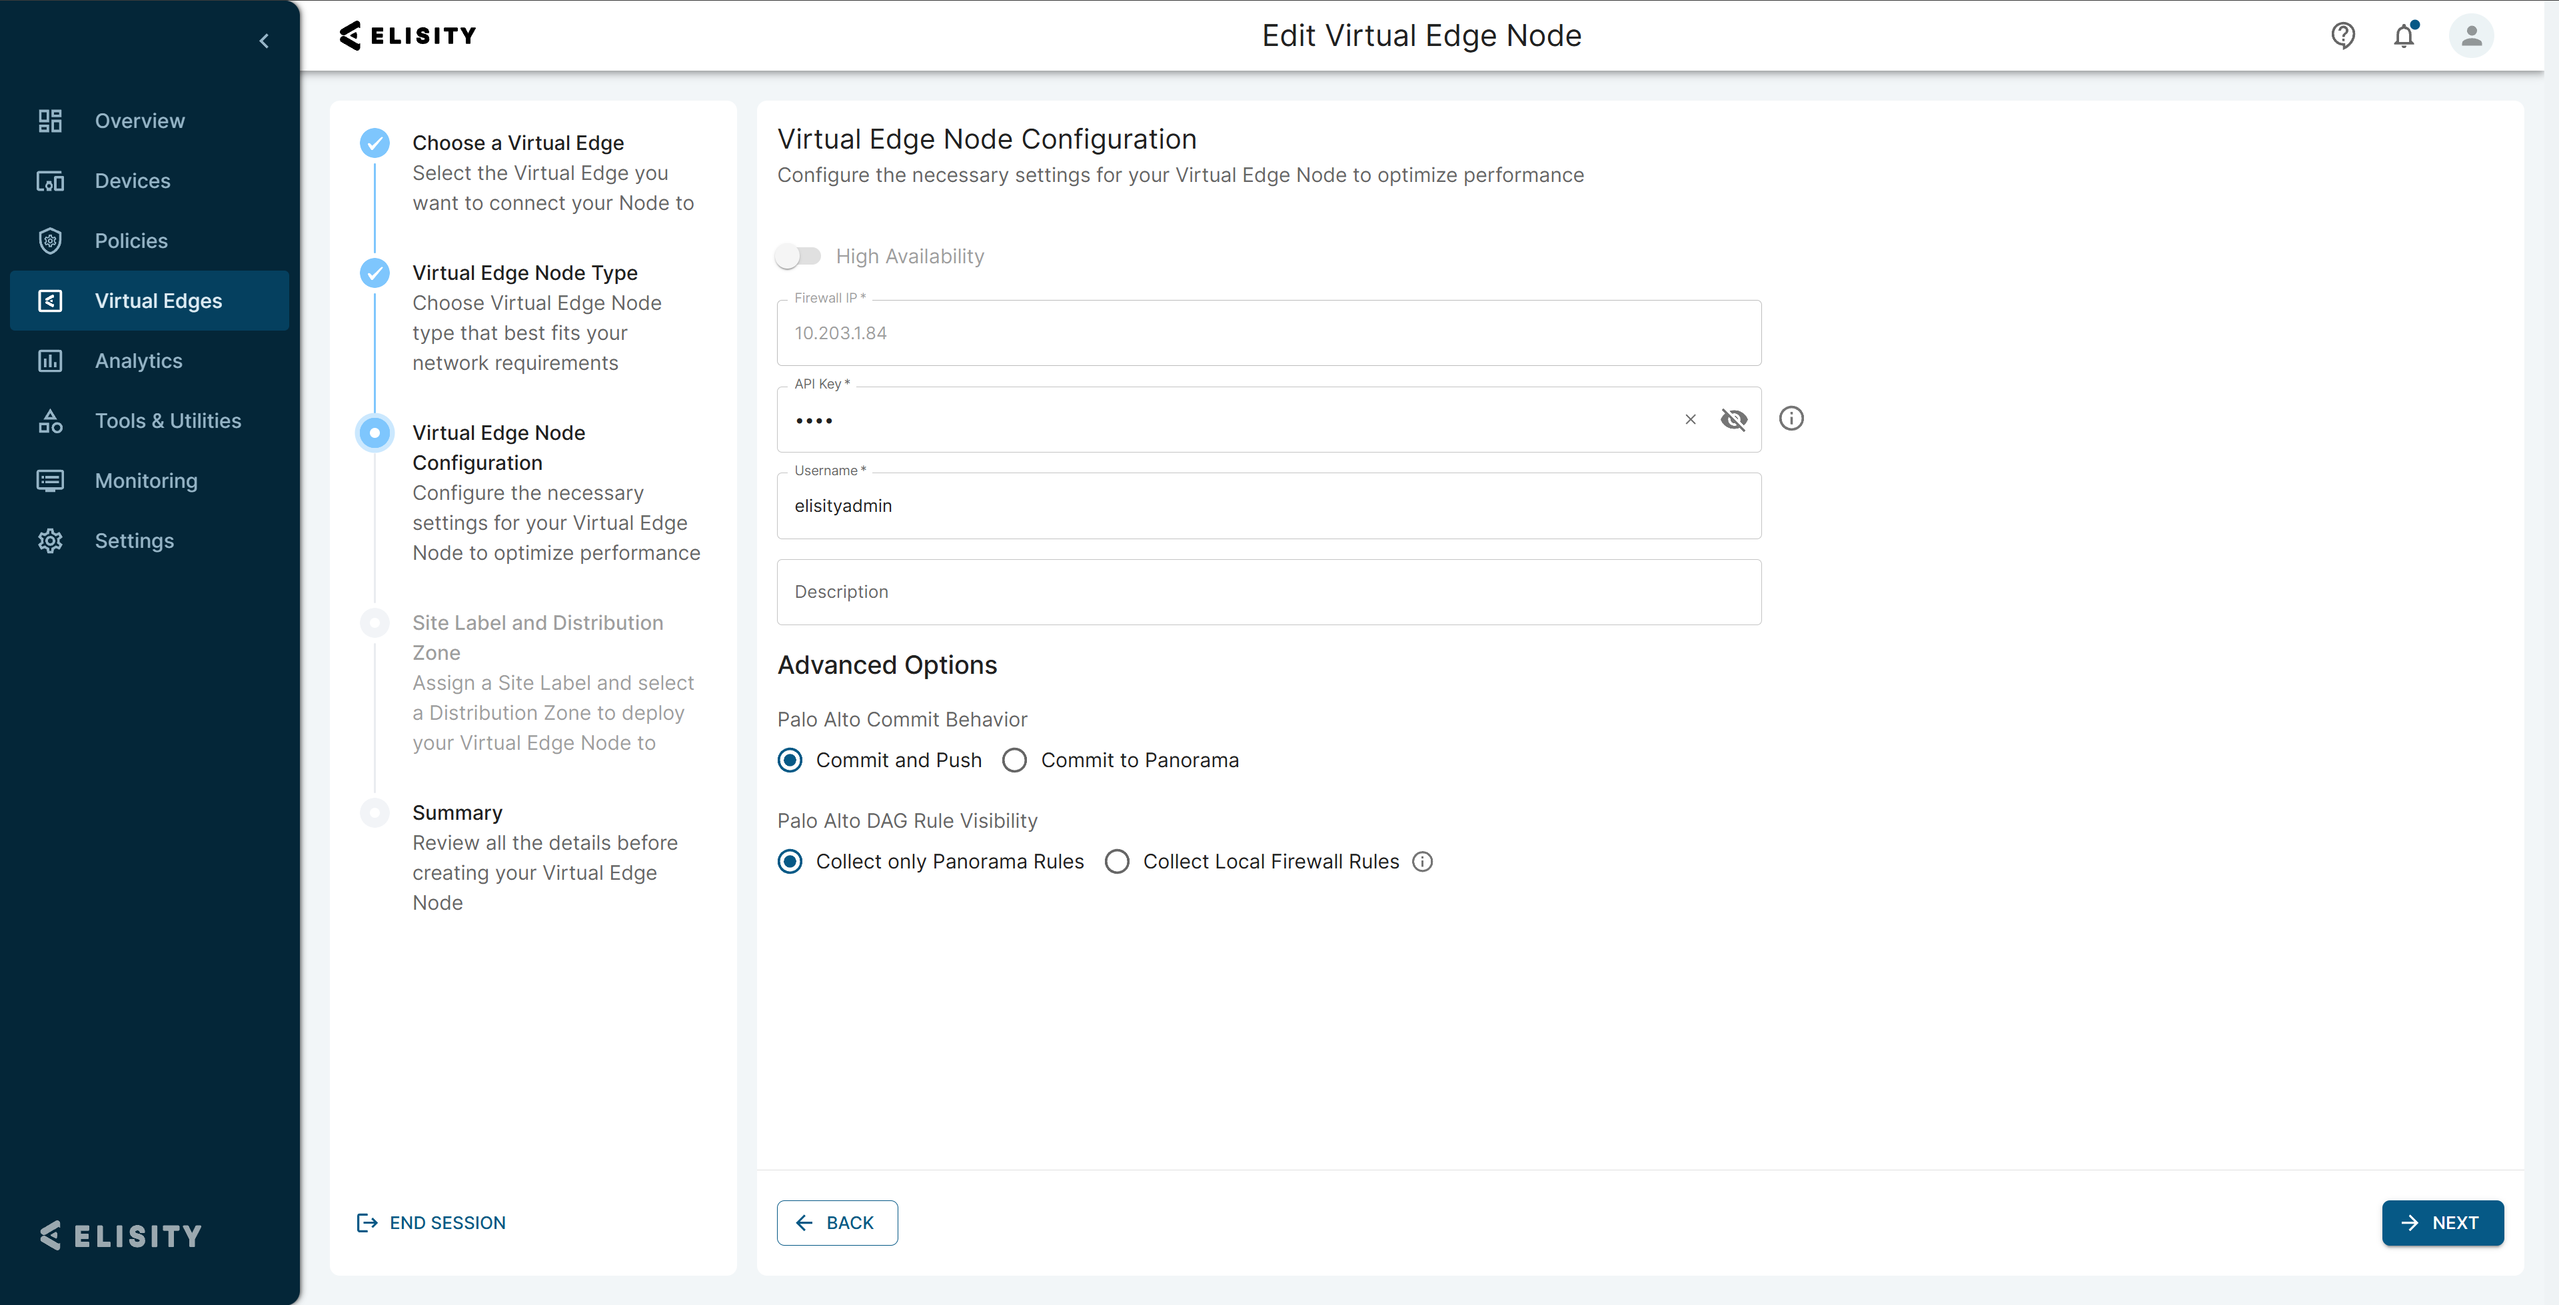Click the Settings gear icon
This screenshot has height=1305, width=2559.
click(x=50, y=541)
